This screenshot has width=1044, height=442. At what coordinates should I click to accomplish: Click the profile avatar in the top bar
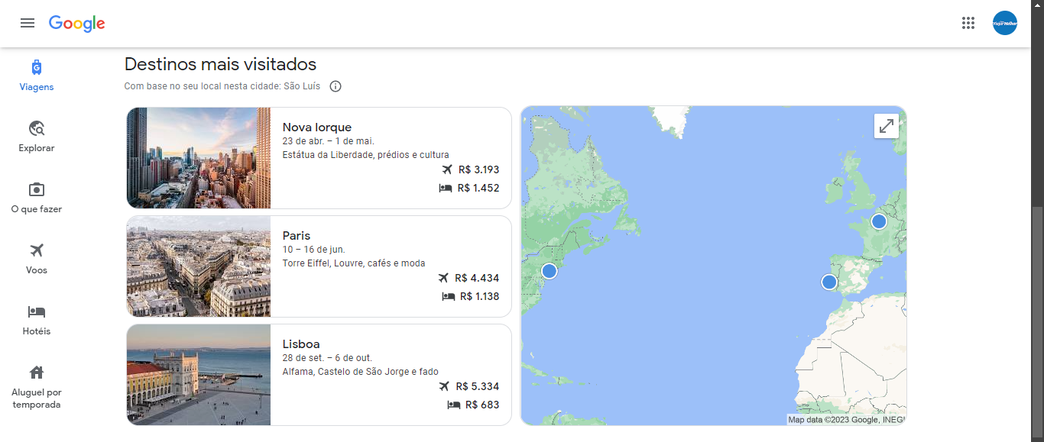pos(1004,23)
